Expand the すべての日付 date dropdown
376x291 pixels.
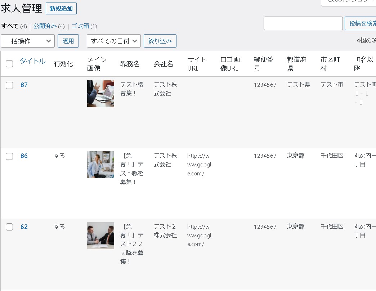coord(113,41)
